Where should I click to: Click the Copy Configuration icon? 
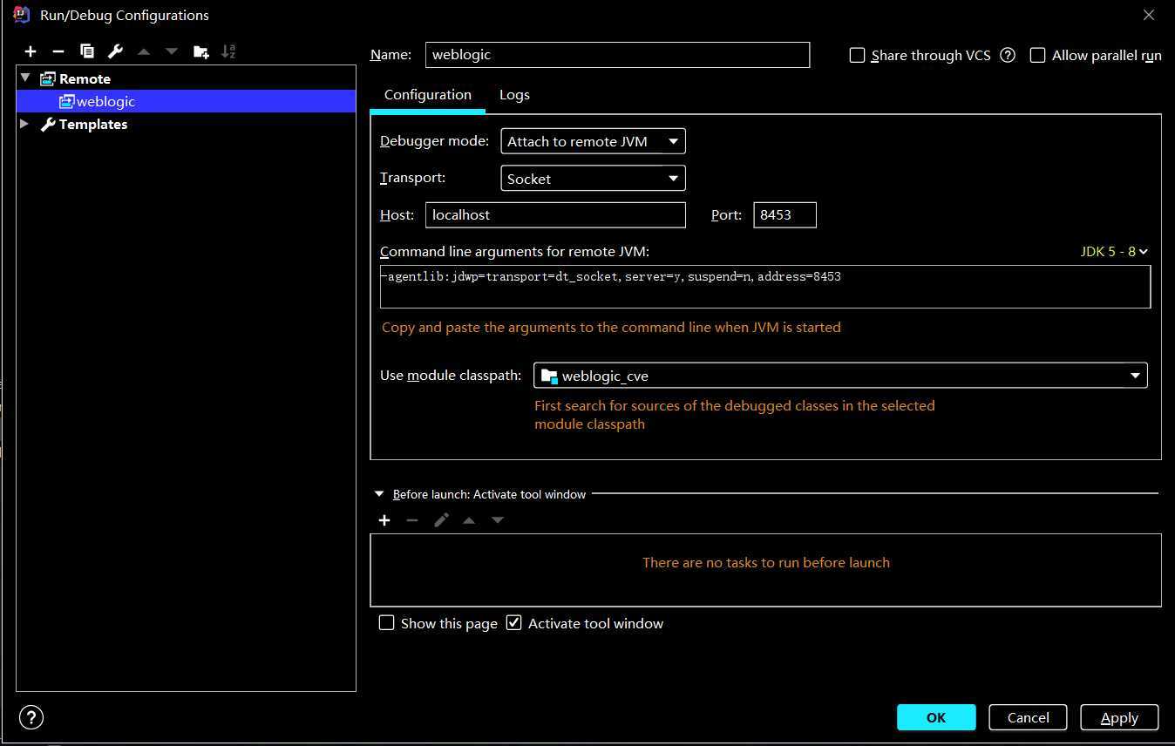point(87,51)
